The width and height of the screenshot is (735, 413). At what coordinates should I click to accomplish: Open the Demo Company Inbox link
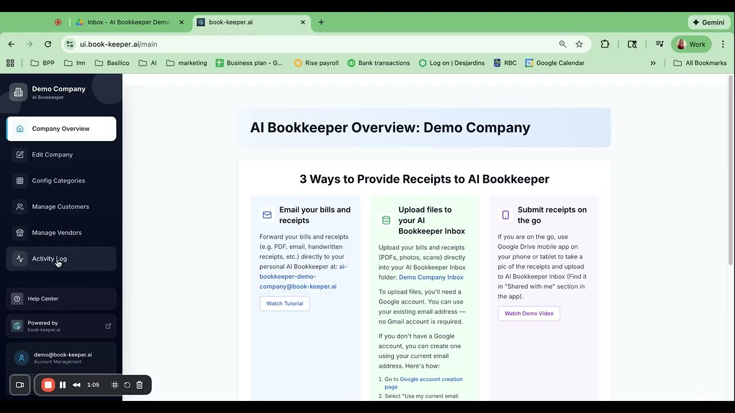click(x=431, y=277)
